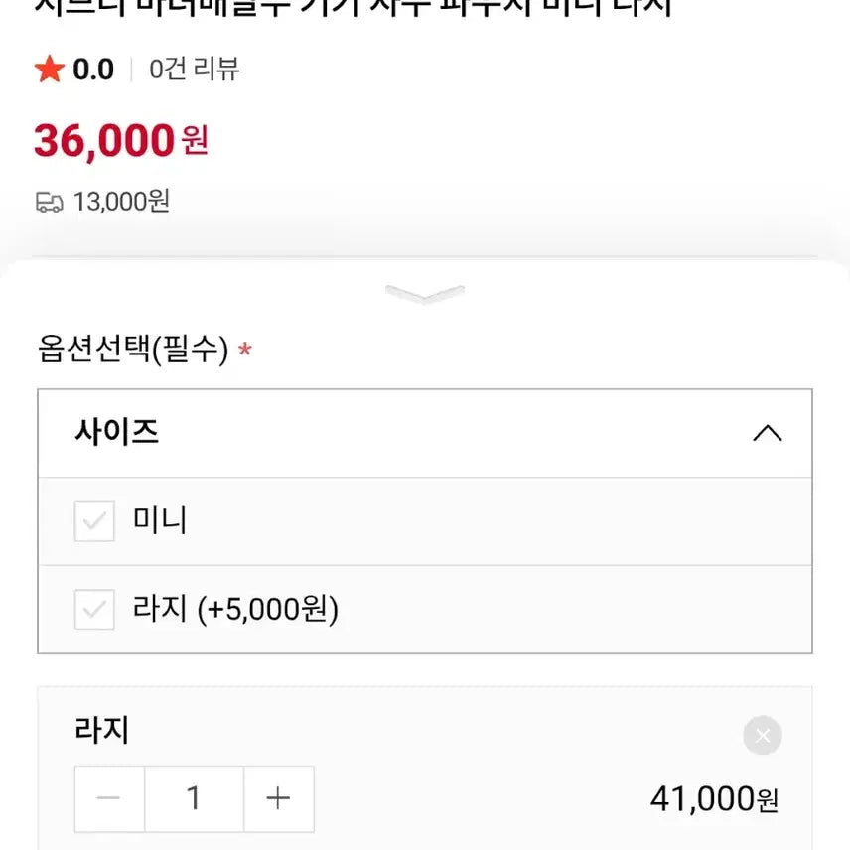This screenshot has width=850, height=850.
Task: Click the 0.0 rating score
Action: (93, 70)
